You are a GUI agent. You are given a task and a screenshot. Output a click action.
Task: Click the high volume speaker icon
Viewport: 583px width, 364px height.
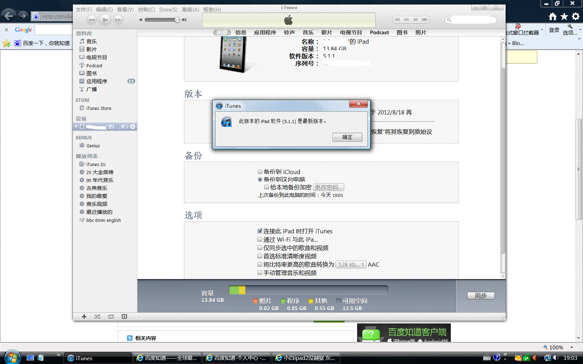(184, 20)
